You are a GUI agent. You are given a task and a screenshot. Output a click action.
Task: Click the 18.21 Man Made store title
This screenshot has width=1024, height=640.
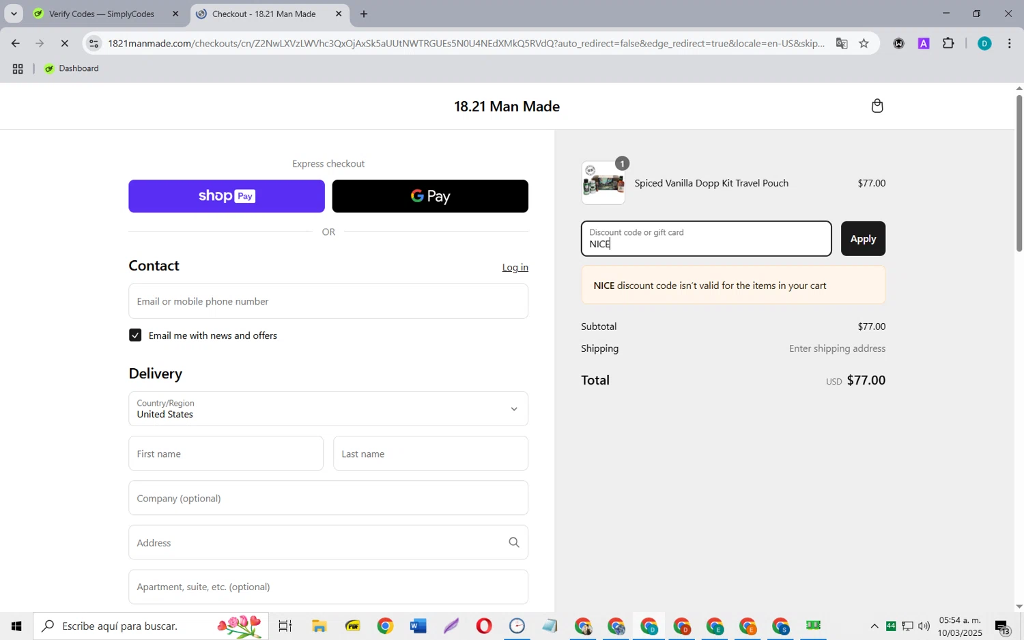[x=507, y=107]
